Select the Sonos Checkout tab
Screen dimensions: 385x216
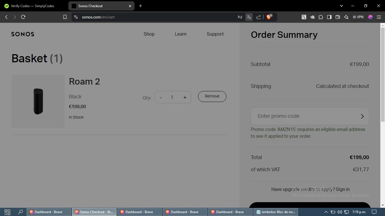pos(101,6)
